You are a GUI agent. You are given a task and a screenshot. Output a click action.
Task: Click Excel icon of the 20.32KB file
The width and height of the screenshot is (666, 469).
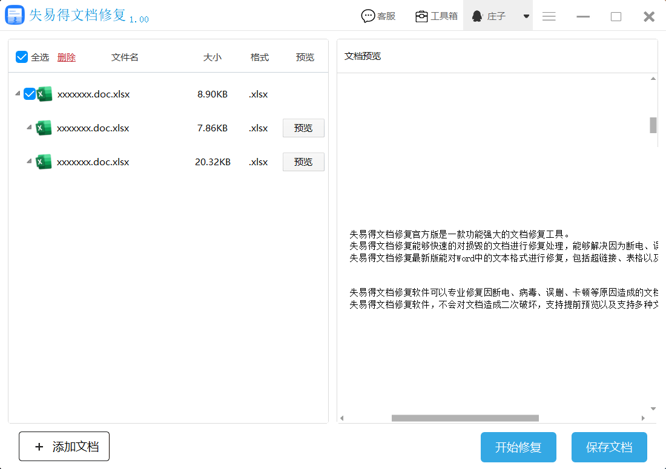click(x=44, y=162)
